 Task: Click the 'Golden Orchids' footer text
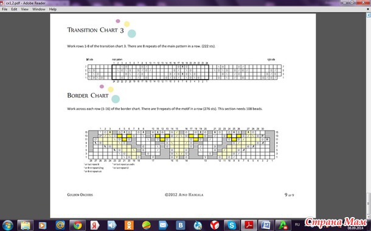click(x=80, y=195)
